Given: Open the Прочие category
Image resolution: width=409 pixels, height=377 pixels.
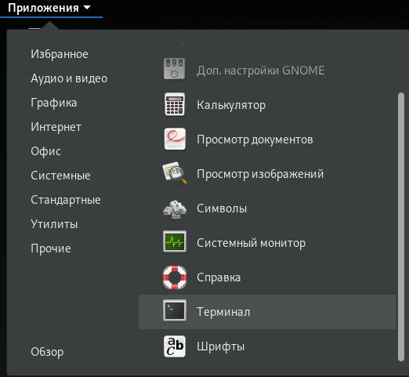Looking at the screenshot, I should pos(51,248).
